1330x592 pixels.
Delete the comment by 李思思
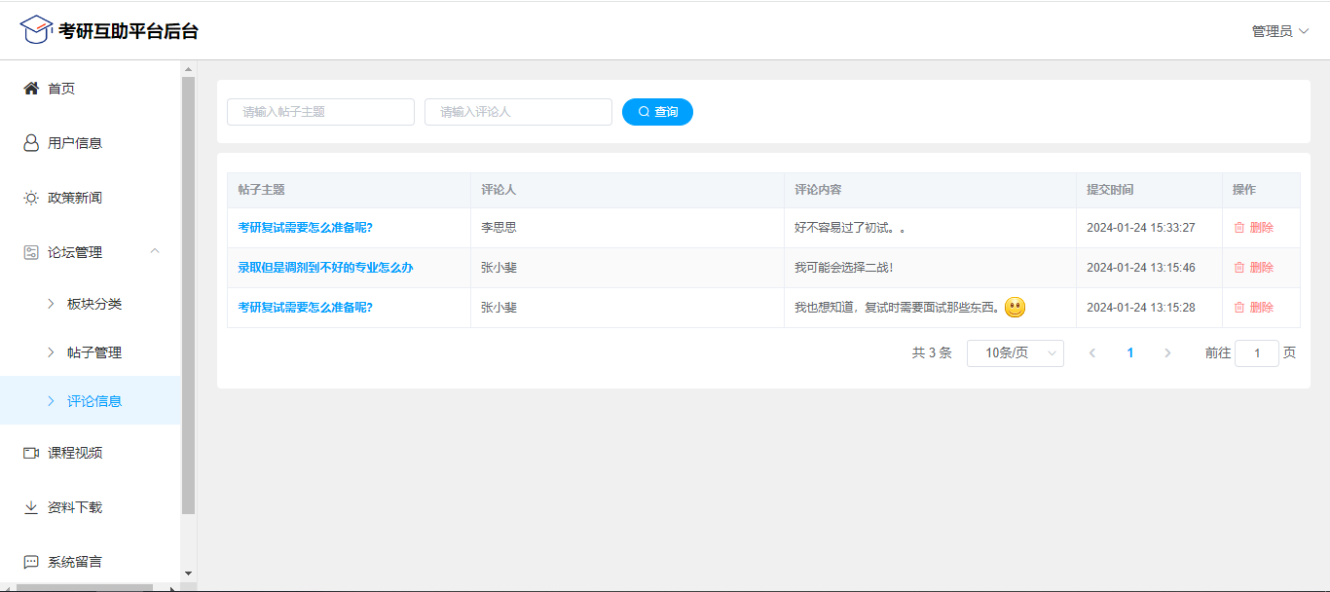pyautogui.click(x=1253, y=228)
